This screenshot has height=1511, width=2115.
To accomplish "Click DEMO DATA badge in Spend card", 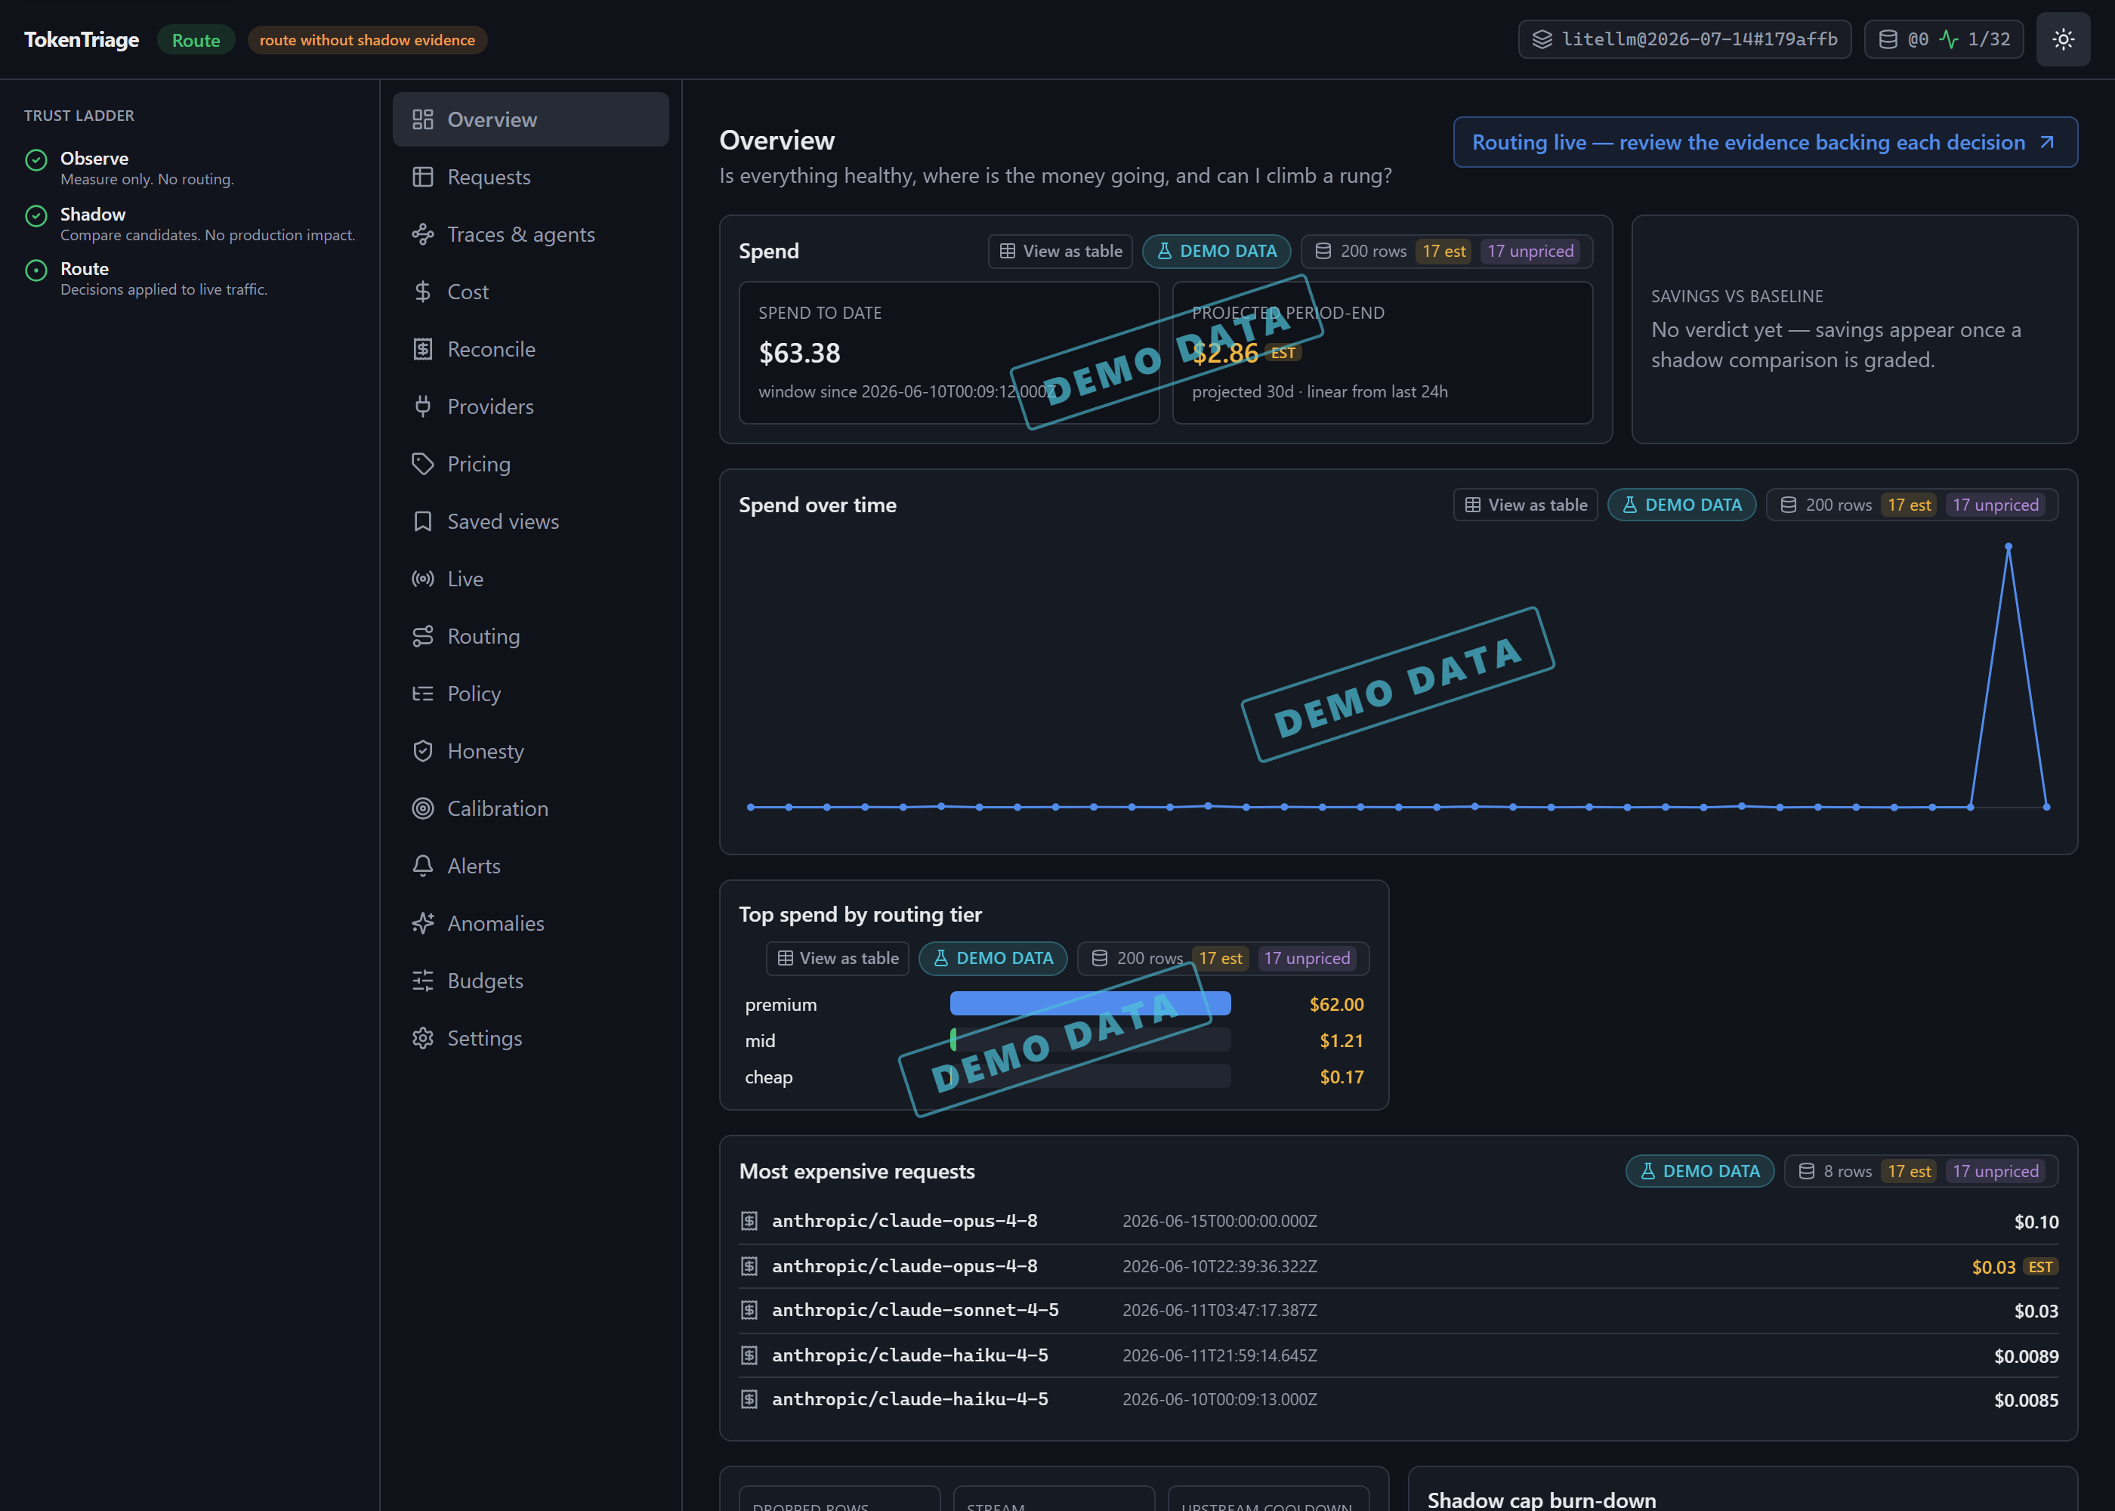I will pos(1217,252).
